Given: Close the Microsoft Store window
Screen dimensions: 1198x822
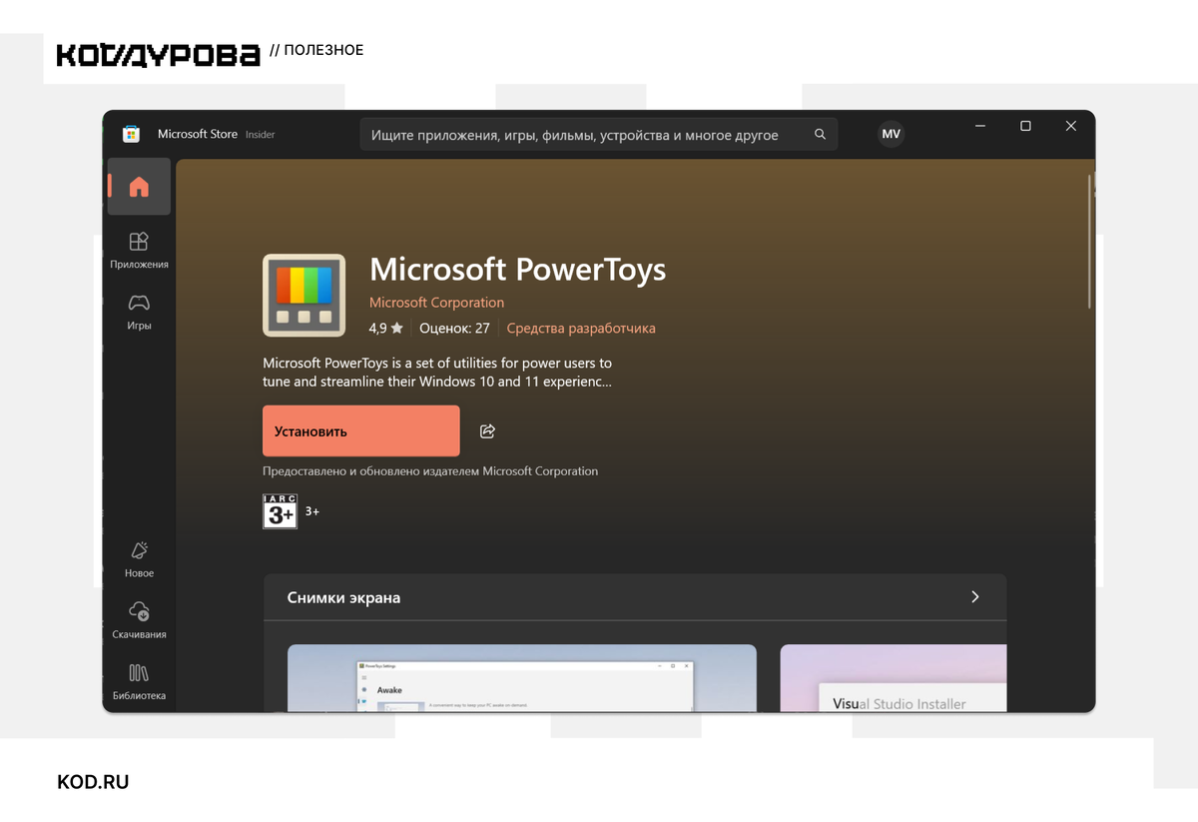Looking at the screenshot, I should tap(1071, 126).
